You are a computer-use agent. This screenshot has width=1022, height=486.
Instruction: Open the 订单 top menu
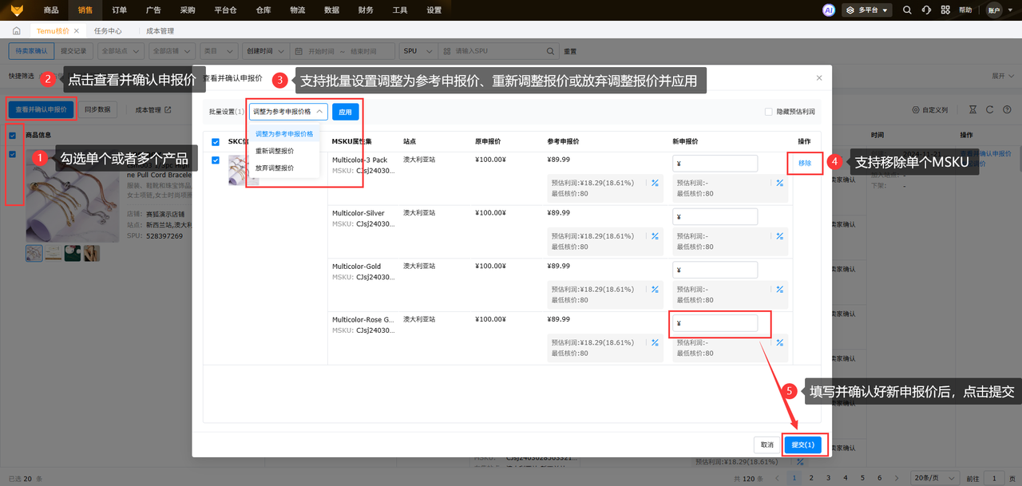pos(120,10)
